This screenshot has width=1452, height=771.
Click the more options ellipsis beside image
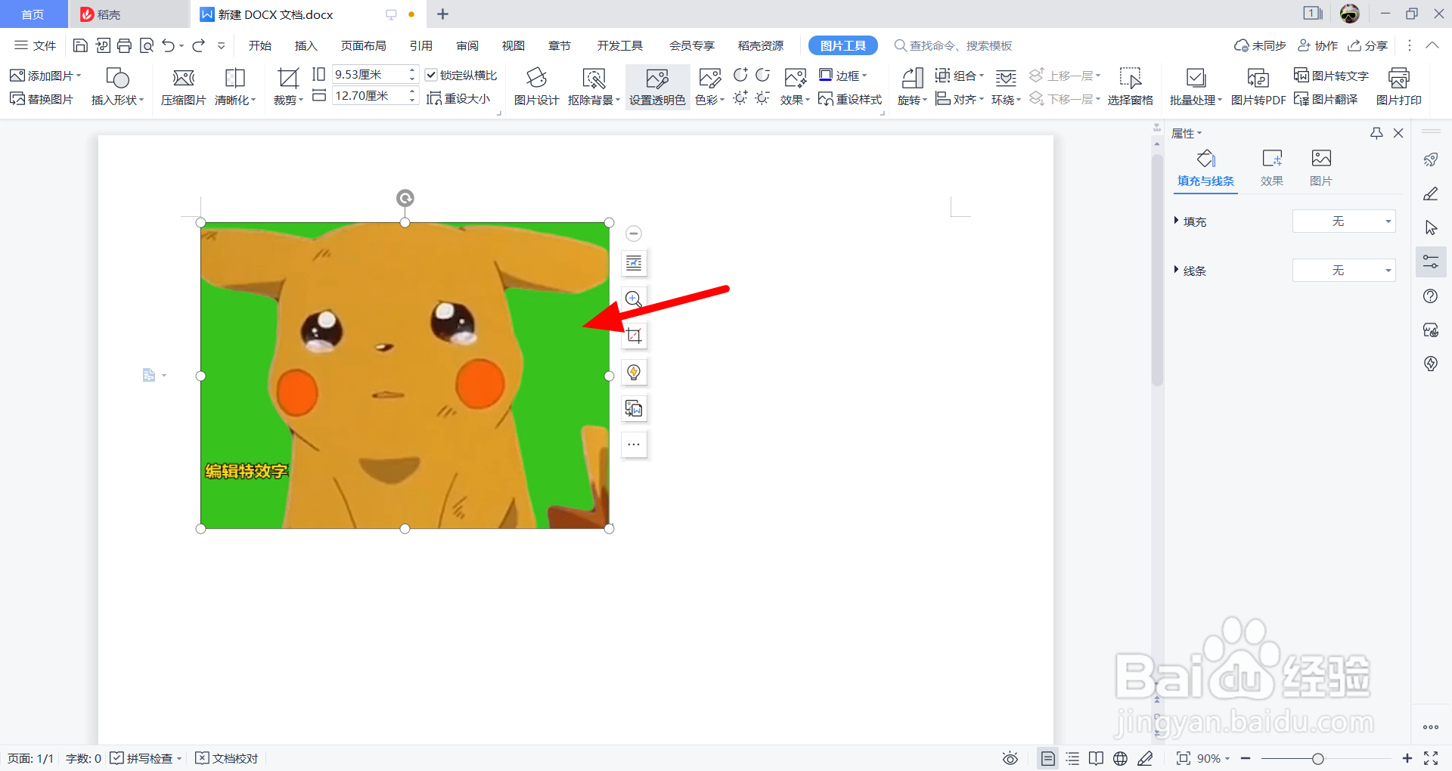tap(634, 444)
